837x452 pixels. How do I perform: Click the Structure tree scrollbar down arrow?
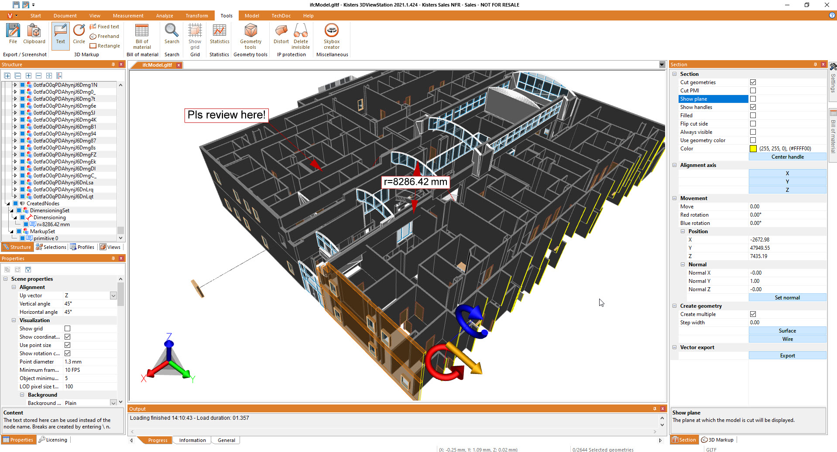pos(121,238)
